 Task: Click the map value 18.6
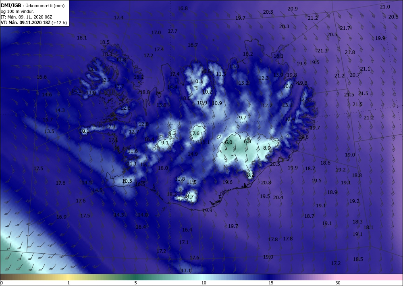pyautogui.click(x=325, y=163)
